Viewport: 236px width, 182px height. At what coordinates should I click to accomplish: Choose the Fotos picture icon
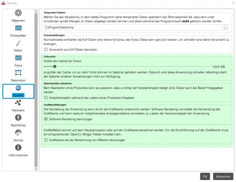(x=18, y=58)
